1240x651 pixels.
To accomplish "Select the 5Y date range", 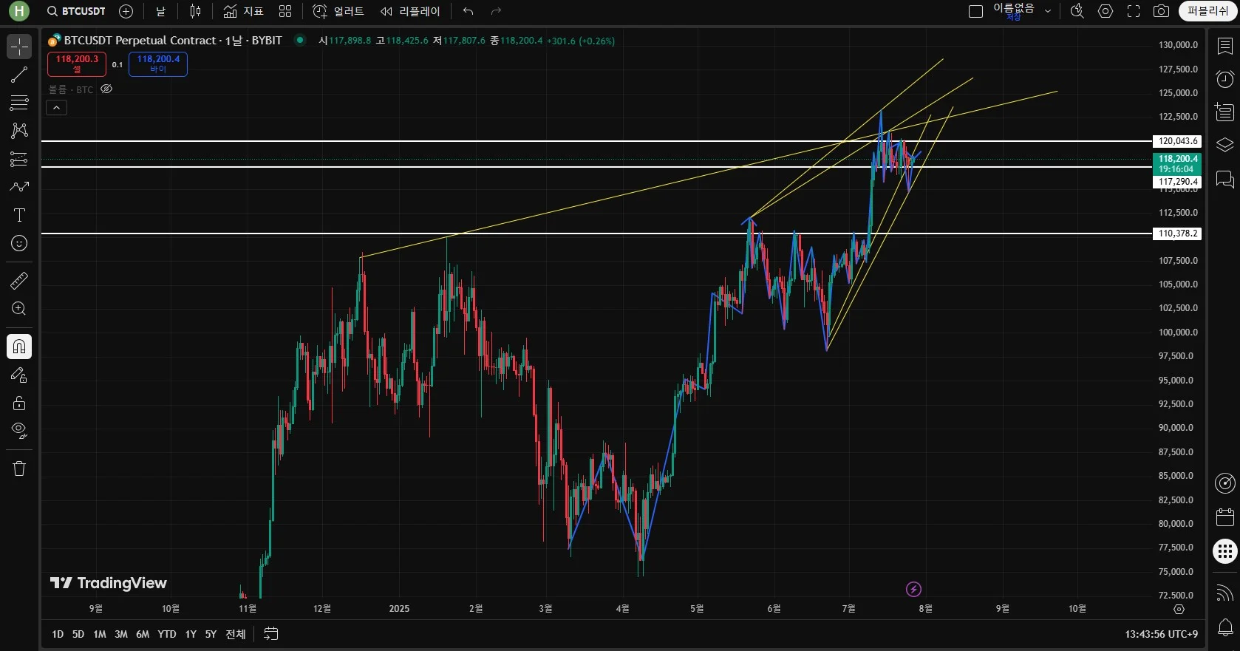I will [211, 634].
